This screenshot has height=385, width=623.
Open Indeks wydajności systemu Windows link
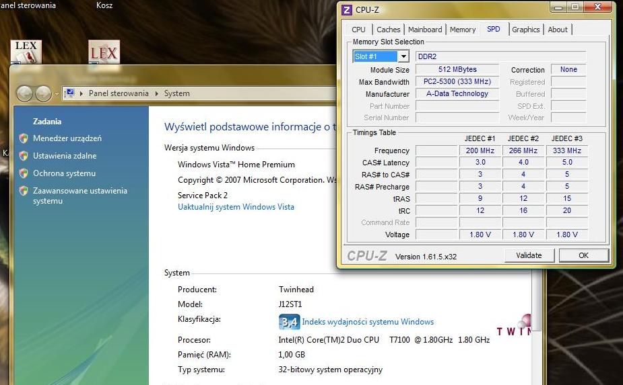click(368, 322)
